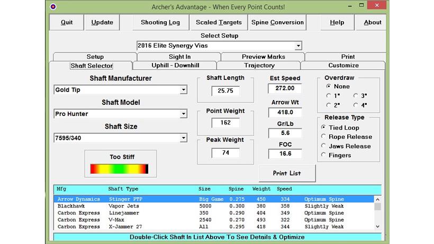Click the Speed column header
Image resolution: width=434 pixels, height=244 pixels.
[284, 188]
